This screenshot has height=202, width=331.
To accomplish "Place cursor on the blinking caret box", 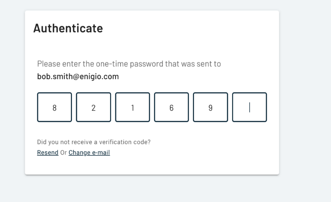I will pyautogui.click(x=249, y=107).
